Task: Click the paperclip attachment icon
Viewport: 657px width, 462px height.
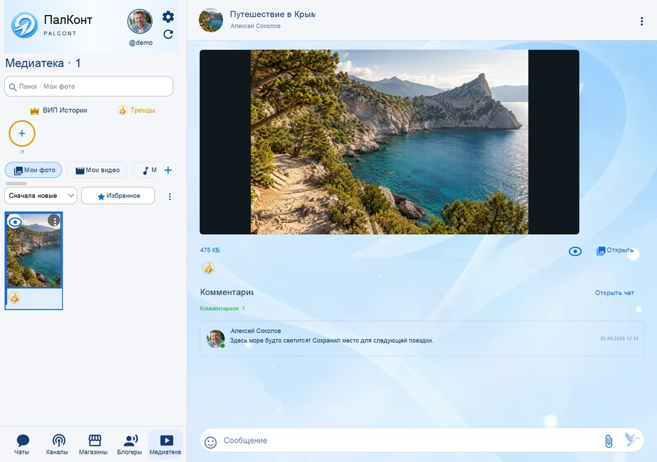Action: point(608,441)
